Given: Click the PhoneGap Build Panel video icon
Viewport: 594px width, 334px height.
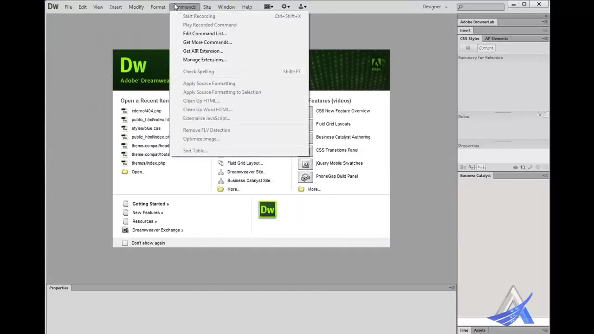Looking at the screenshot, I should [305, 177].
